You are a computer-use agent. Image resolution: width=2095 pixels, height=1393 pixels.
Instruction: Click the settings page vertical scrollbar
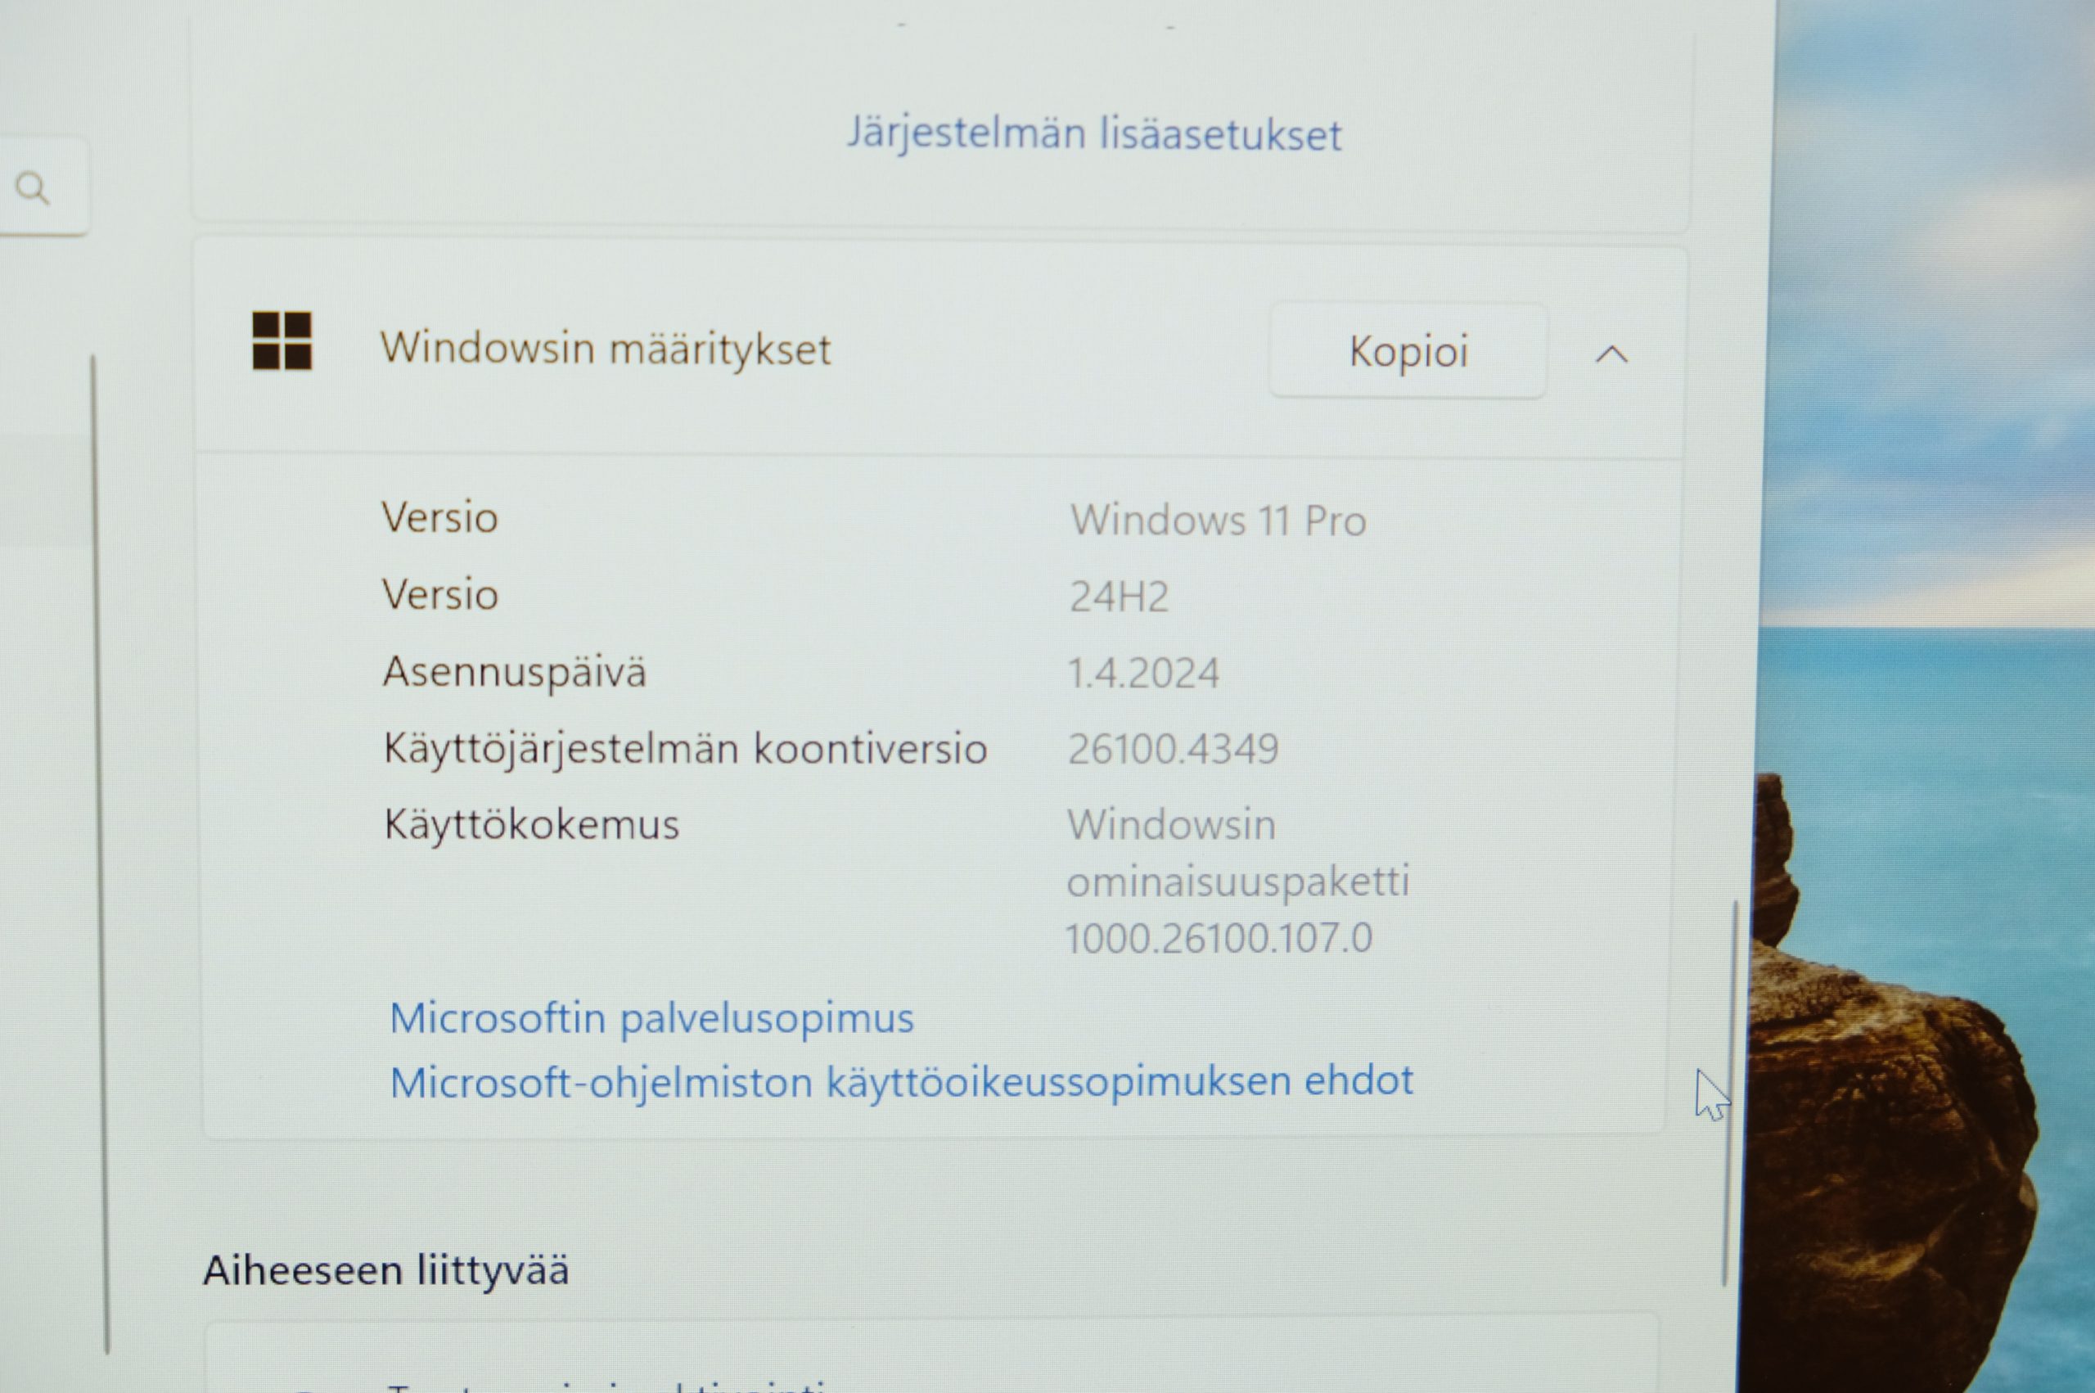[1729, 1093]
